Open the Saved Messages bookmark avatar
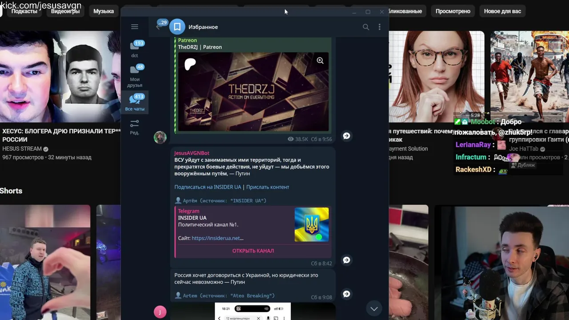The image size is (569, 320). pyautogui.click(x=177, y=27)
